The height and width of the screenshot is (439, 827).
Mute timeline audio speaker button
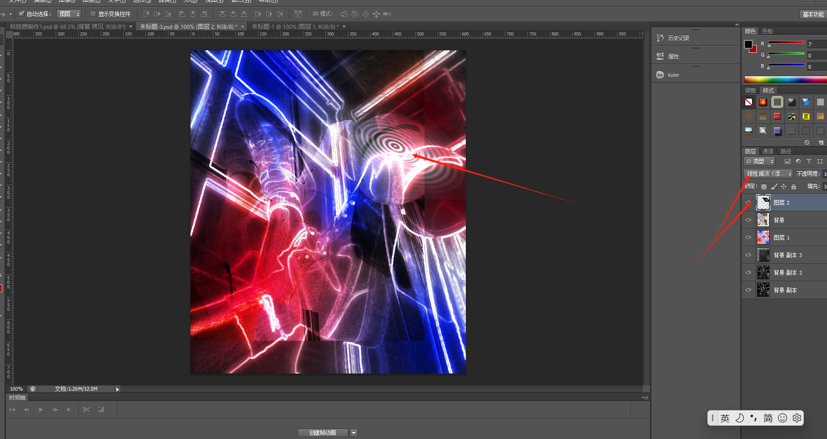pyautogui.click(x=68, y=409)
